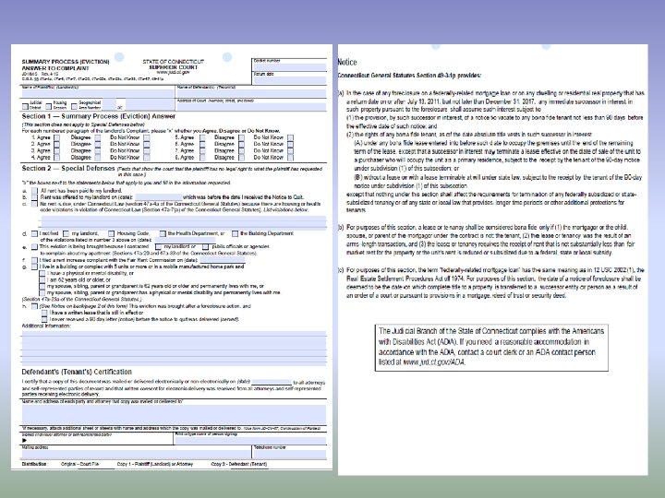Check 'This eviction was brought after a foreclosure' box
The image size is (665, 498).
[x=34, y=306]
